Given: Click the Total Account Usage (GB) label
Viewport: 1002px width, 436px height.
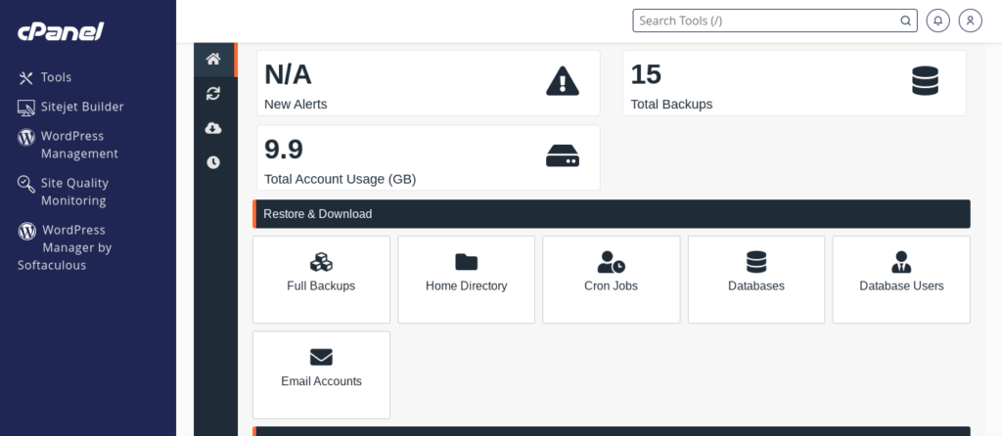Looking at the screenshot, I should [340, 179].
